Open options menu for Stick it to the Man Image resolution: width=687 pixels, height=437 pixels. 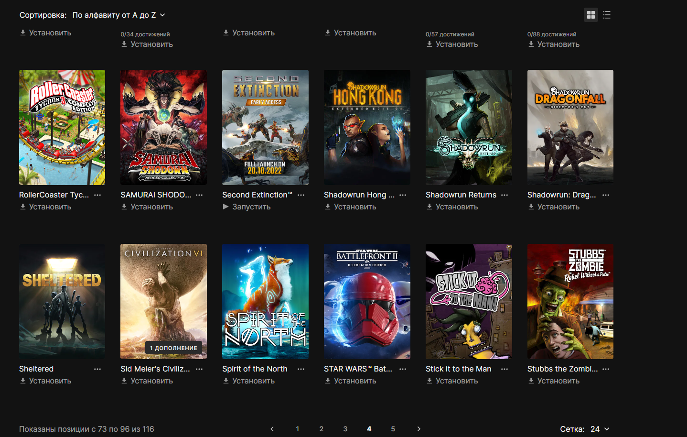coord(505,369)
